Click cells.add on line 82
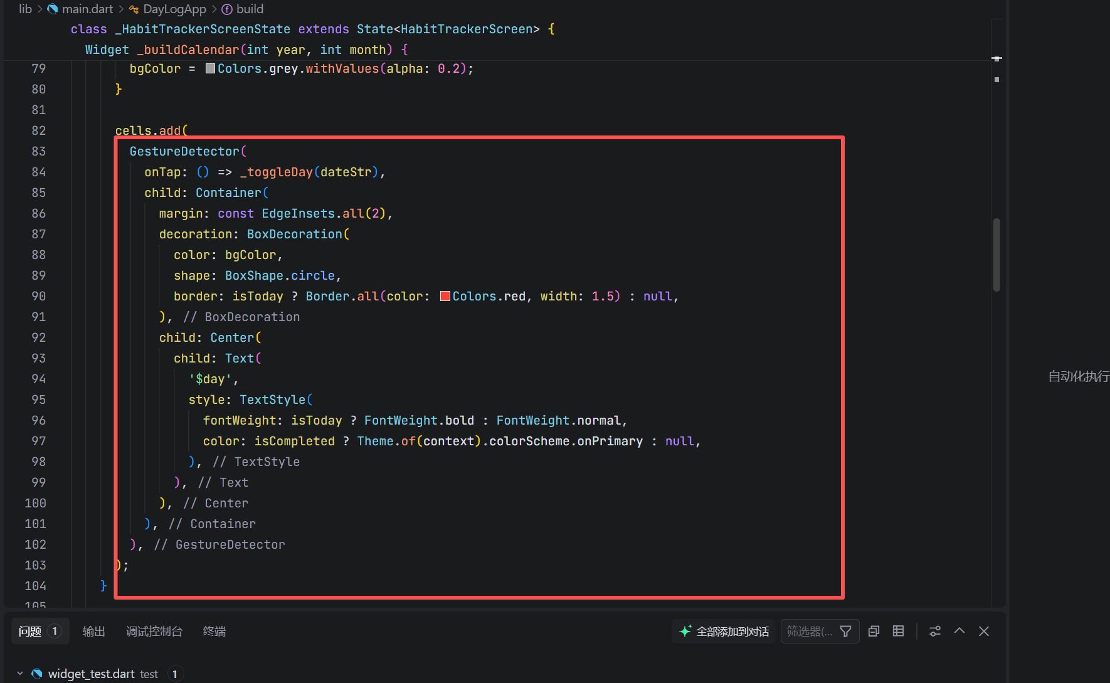The image size is (1110, 683). [148, 130]
